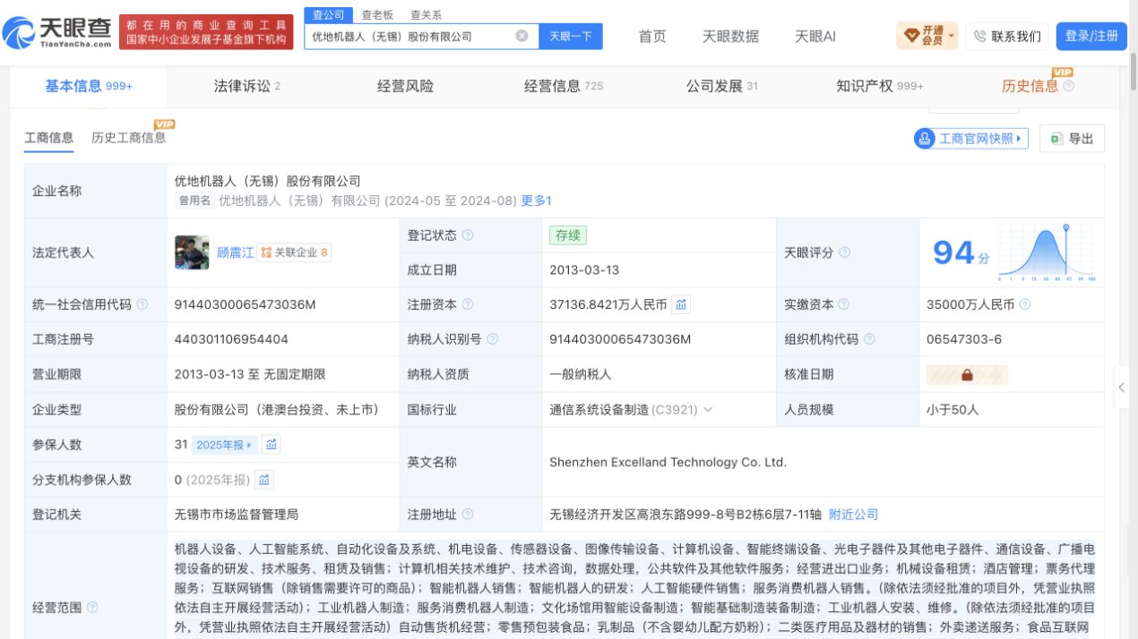The width and height of the screenshot is (1138, 639).
Task: Open the help icon beside 统一社会信用代码
Action: pyautogui.click(x=142, y=304)
